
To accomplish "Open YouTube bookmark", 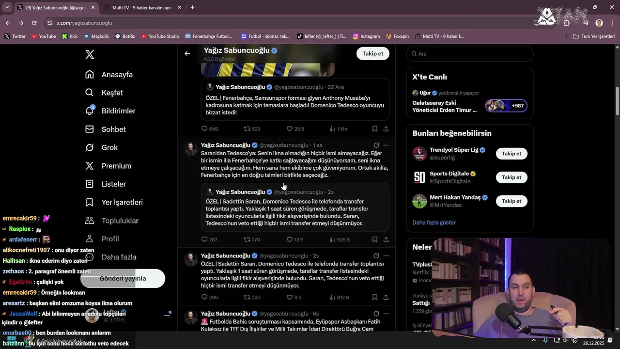I will [x=44, y=36].
